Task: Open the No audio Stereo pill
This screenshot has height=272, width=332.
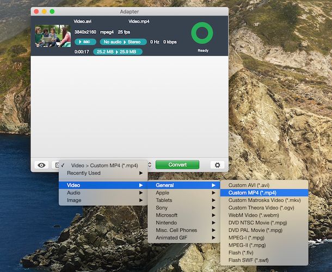Action: click(123, 42)
